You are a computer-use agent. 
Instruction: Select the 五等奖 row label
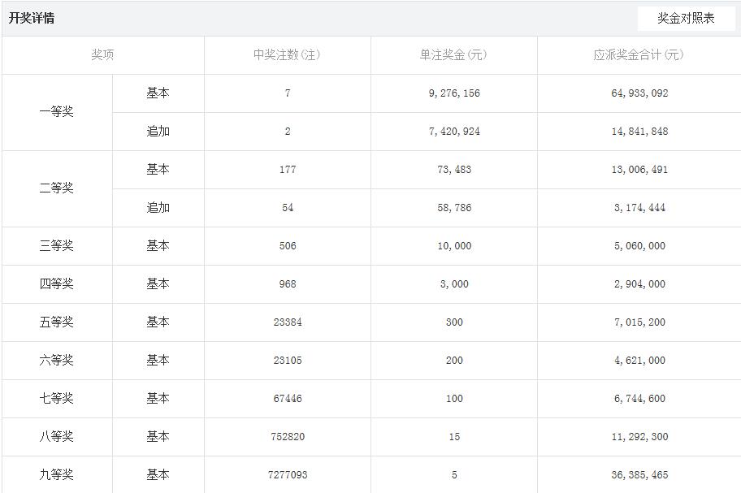coord(57,322)
